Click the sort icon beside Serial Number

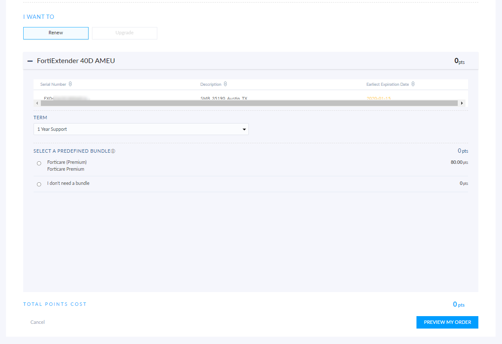pyautogui.click(x=70, y=84)
